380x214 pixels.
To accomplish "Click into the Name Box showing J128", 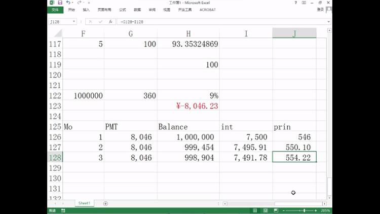I will coord(60,22).
